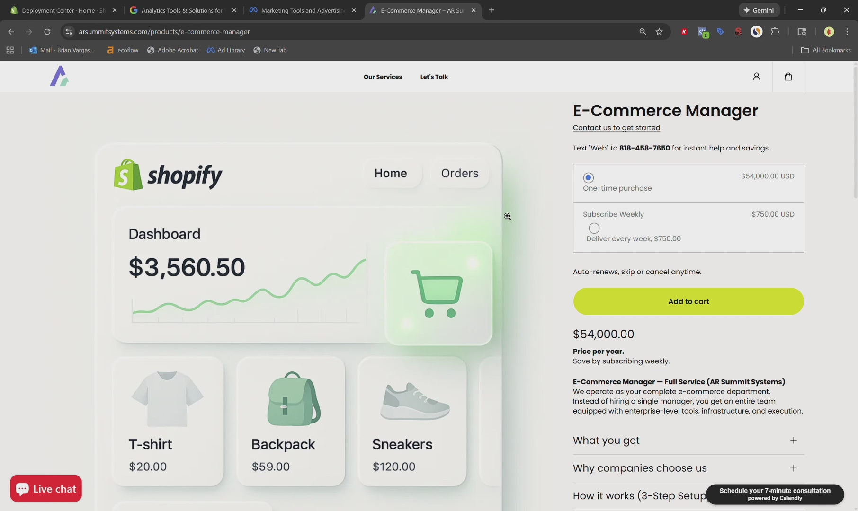Open the Let's Talk menu item
Image resolution: width=858 pixels, height=511 pixels.
(x=434, y=77)
